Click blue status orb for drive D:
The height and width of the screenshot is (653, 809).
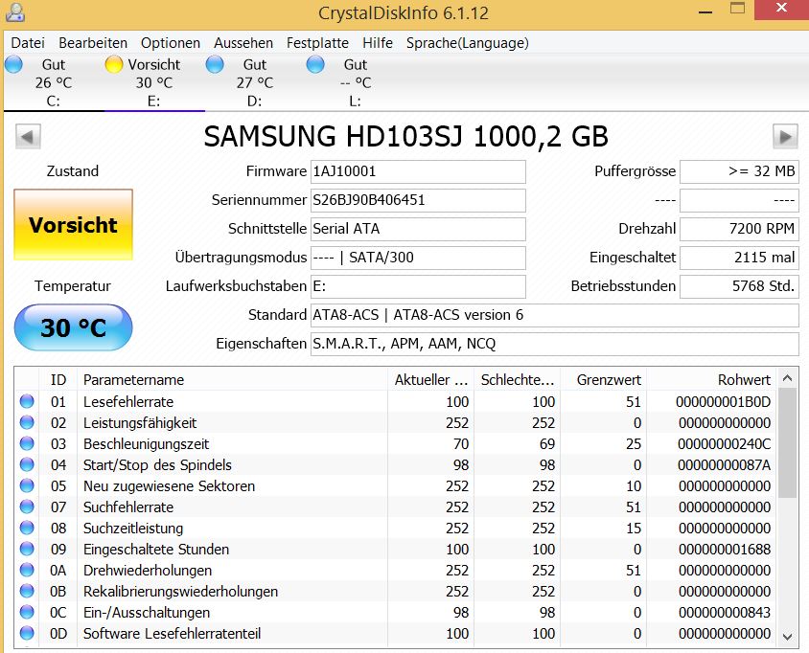(215, 65)
